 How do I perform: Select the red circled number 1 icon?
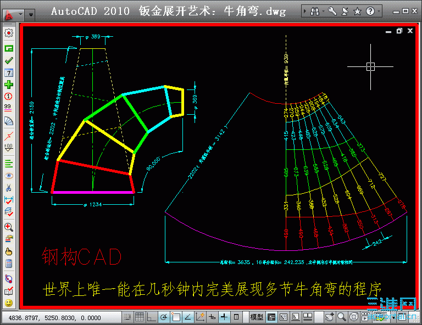pos(9,96)
